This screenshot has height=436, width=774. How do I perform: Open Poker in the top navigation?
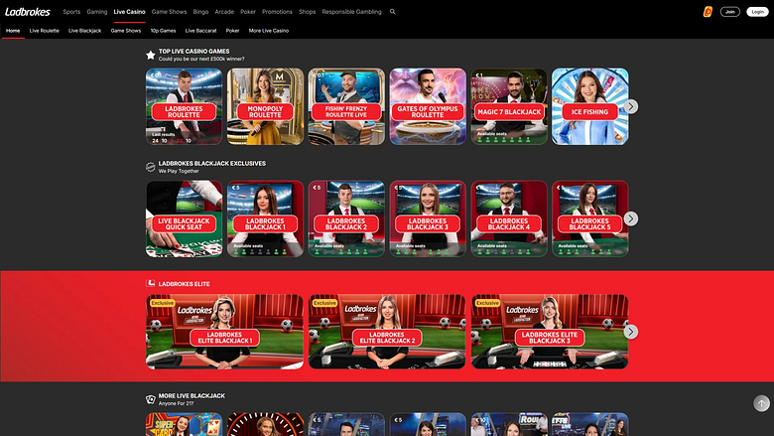(248, 12)
